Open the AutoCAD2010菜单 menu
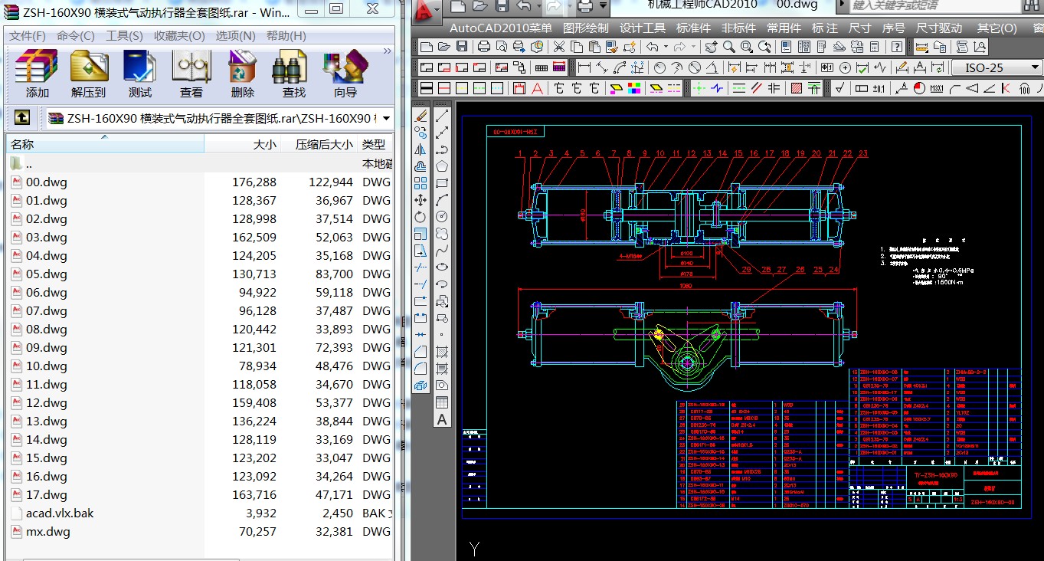Image resolution: width=1044 pixels, height=561 pixels. (500, 28)
